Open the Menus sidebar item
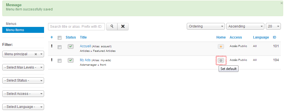284x111 pixels. click(11, 24)
